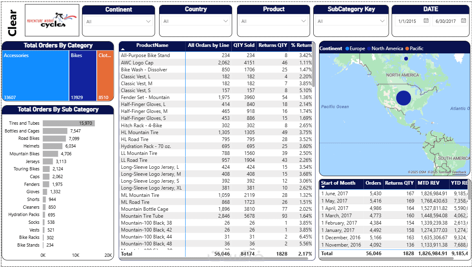Click the monthly table vertical scrollbar
Viewport: 472px width, 267px height.
(x=468, y=190)
